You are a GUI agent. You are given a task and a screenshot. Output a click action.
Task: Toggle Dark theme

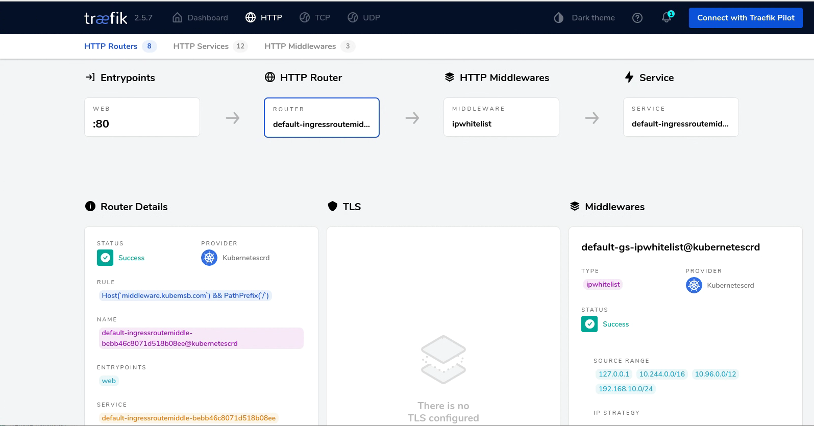(x=593, y=18)
